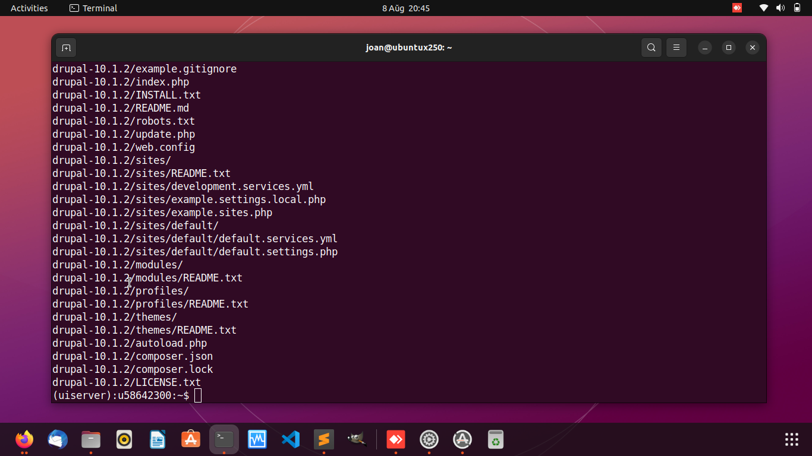The height and width of the screenshot is (456, 812).
Task: Click the joan@ubuntux250 window title
Action: [409, 47]
